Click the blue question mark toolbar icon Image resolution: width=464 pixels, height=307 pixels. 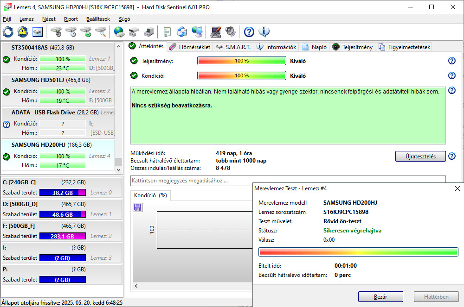click(249, 32)
